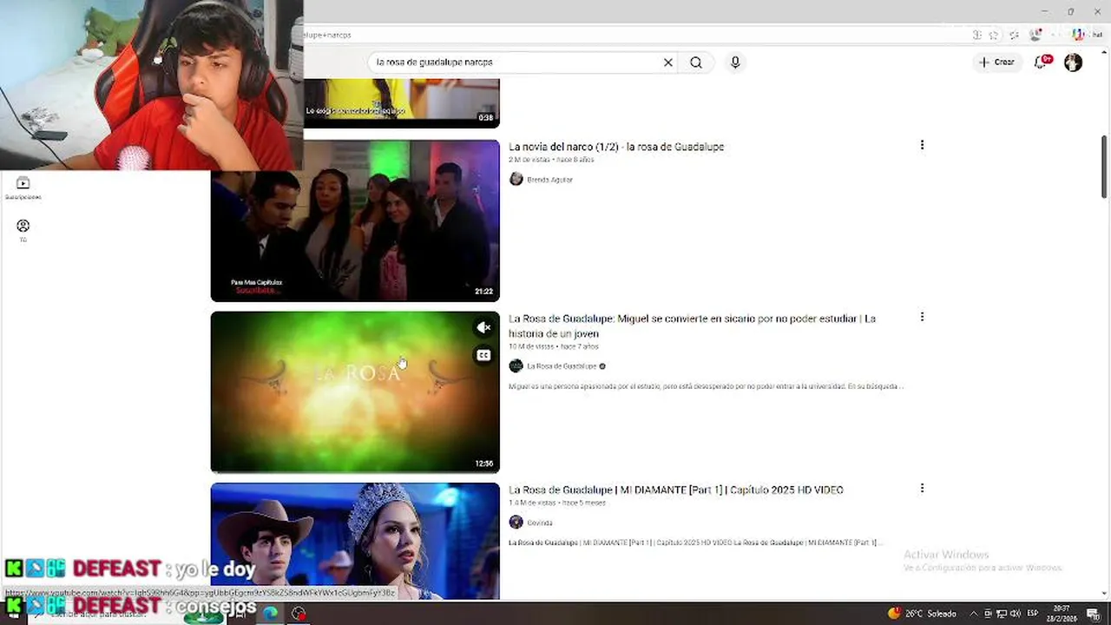The width and height of the screenshot is (1111, 625).
Task: Open Suscripciones in the left sidebar
Action: [x=23, y=187]
